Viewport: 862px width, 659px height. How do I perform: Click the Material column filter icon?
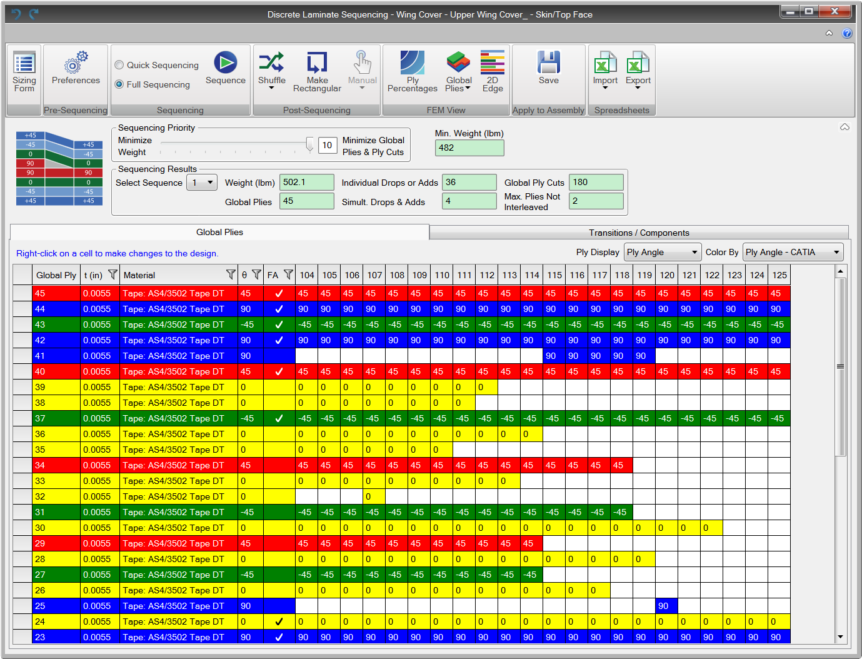231,274
